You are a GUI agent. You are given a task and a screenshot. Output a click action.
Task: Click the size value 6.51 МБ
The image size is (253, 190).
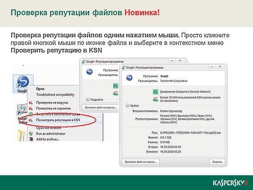click(165, 142)
